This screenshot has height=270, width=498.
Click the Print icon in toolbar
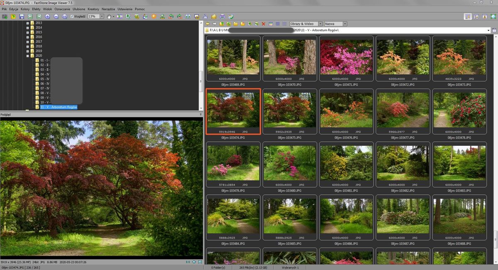coord(222,17)
